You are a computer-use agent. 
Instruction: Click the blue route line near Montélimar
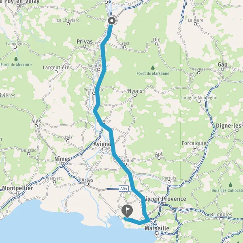[103, 68]
